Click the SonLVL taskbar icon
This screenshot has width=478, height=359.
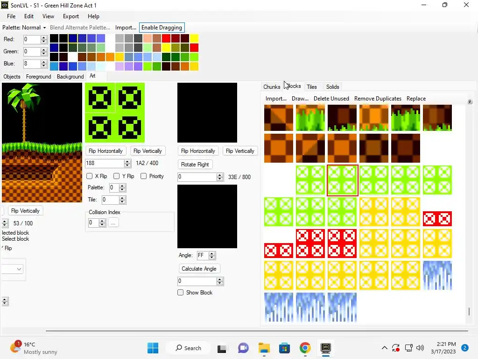pos(325,348)
